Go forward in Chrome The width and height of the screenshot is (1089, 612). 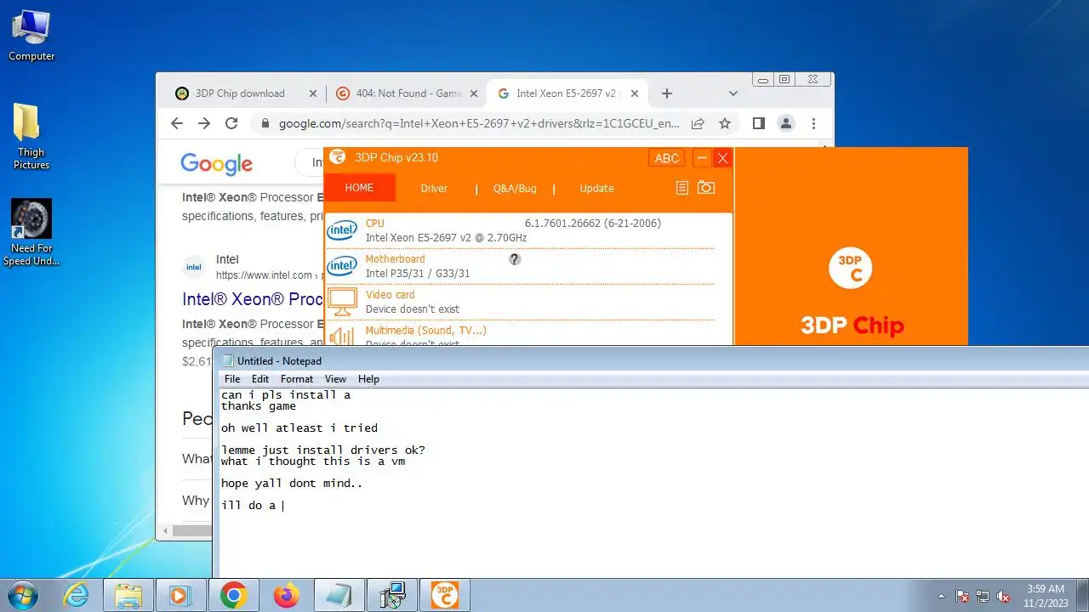pos(204,123)
